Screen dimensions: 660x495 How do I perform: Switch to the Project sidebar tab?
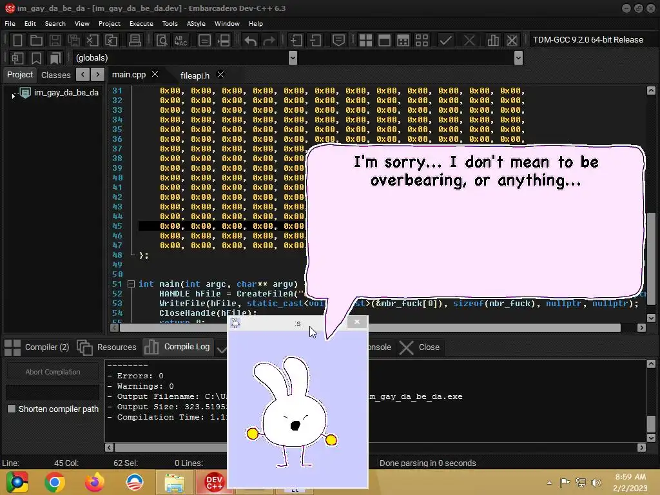(20, 75)
